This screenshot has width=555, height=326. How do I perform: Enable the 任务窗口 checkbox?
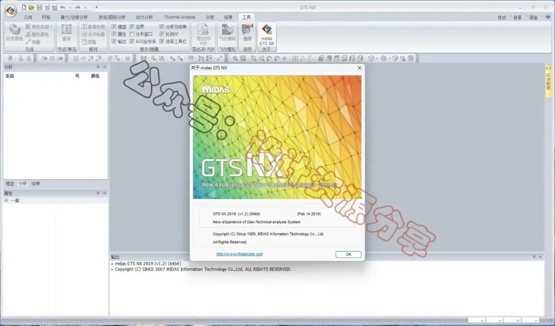(x=132, y=34)
